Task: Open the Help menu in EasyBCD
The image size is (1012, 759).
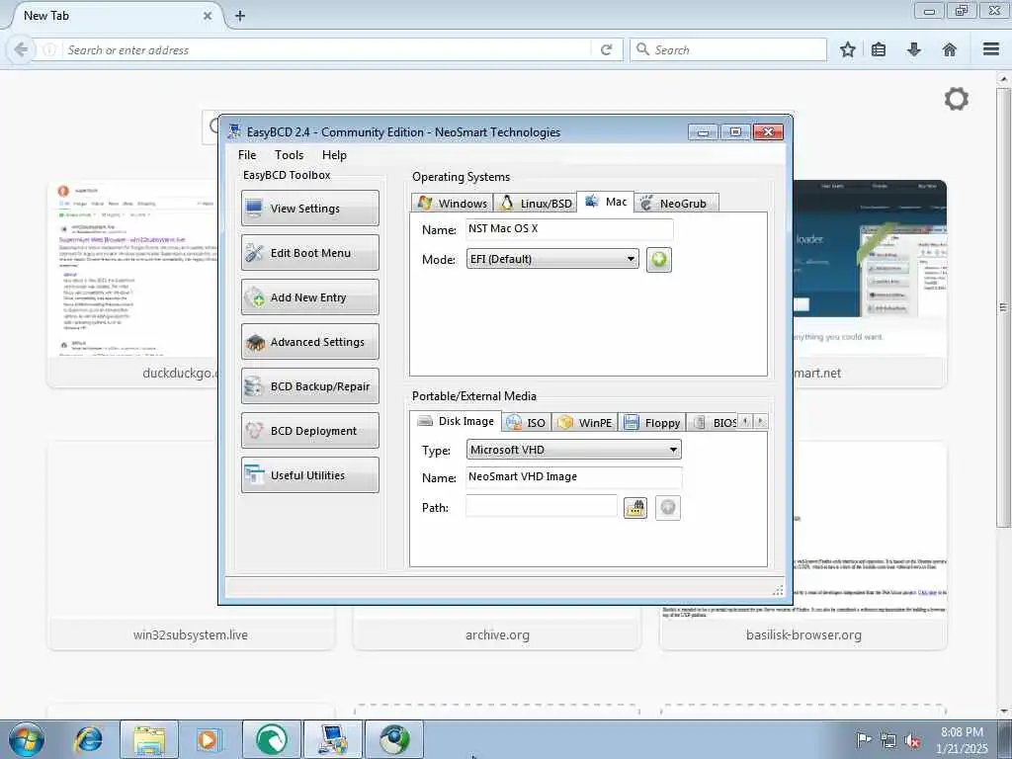Action: [334, 155]
